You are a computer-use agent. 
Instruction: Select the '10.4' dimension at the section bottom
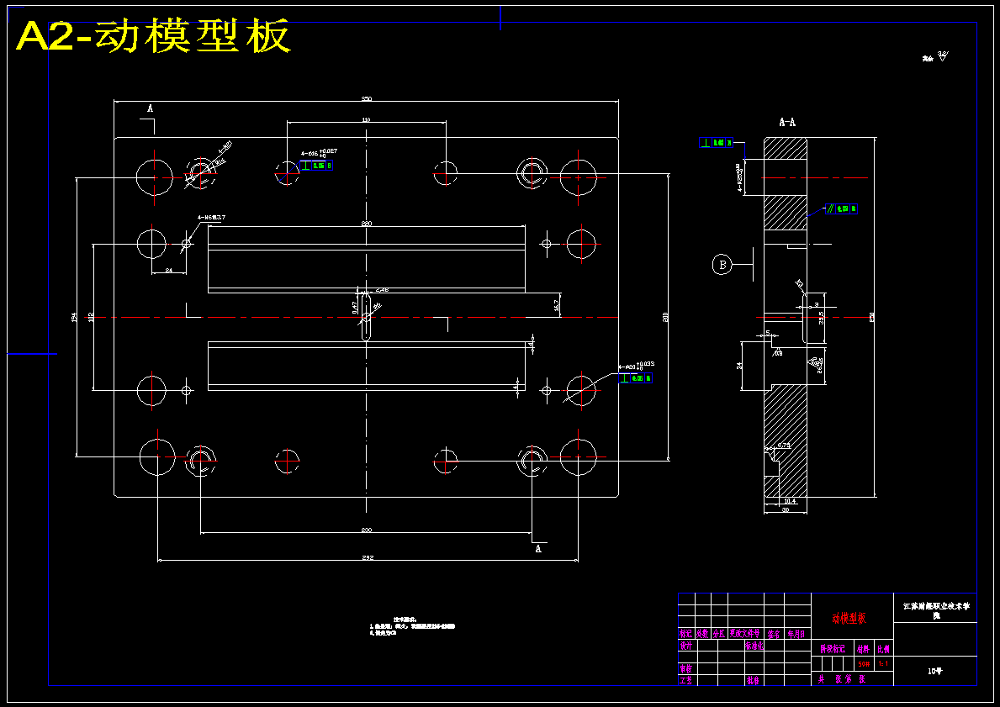tap(789, 501)
